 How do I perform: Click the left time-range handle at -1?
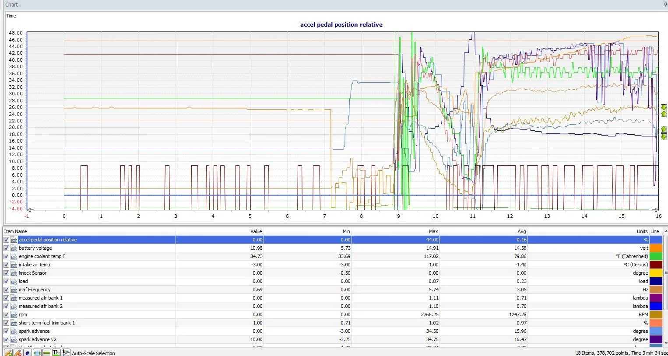pos(30,210)
